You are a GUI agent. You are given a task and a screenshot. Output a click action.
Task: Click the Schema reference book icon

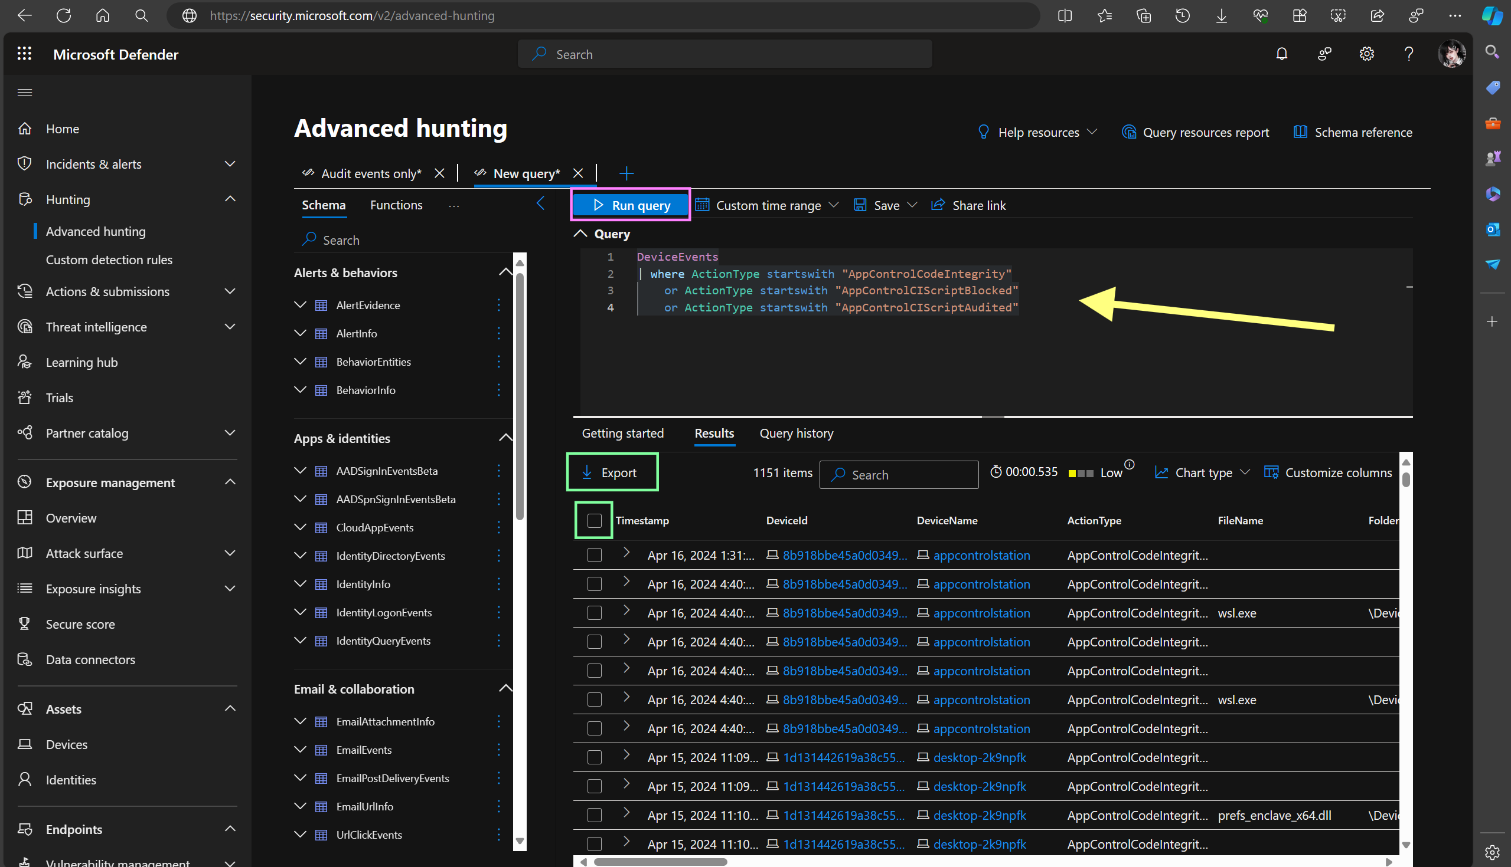click(1300, 132)
